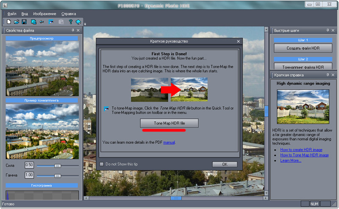Image resolution: width=339 pixels, height=209 pixels.
Task: Click the horizontal scrollbar thumb
Action: [176, 198]
